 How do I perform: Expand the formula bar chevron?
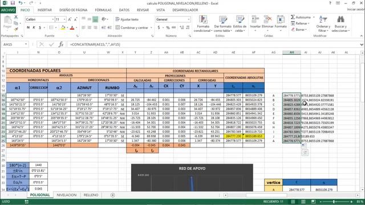click(x=362, y=44)
